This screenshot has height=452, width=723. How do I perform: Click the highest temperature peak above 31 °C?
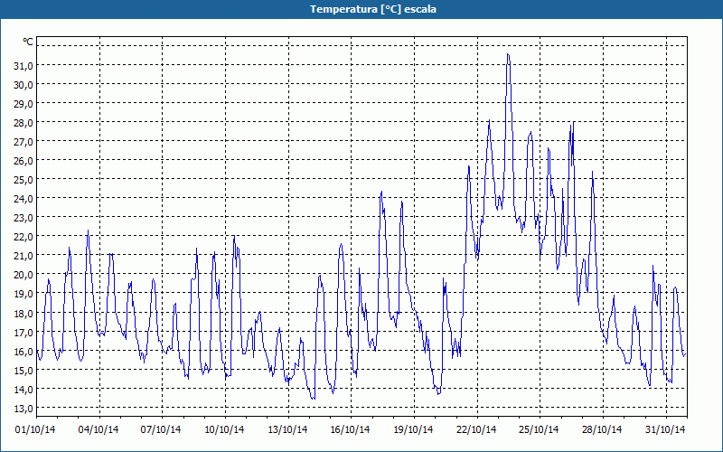[x=508, y=54]
